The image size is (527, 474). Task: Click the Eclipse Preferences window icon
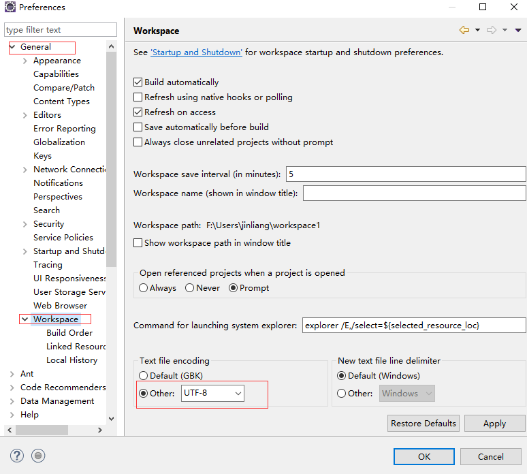click(x=10, y=7)
